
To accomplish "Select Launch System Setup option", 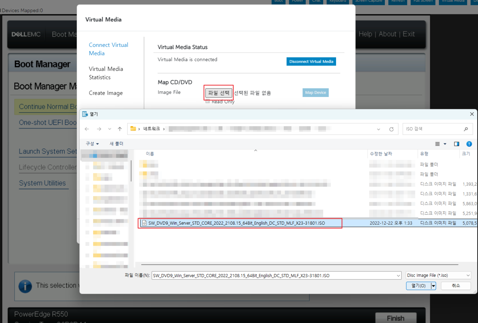I will coord(48,151).
